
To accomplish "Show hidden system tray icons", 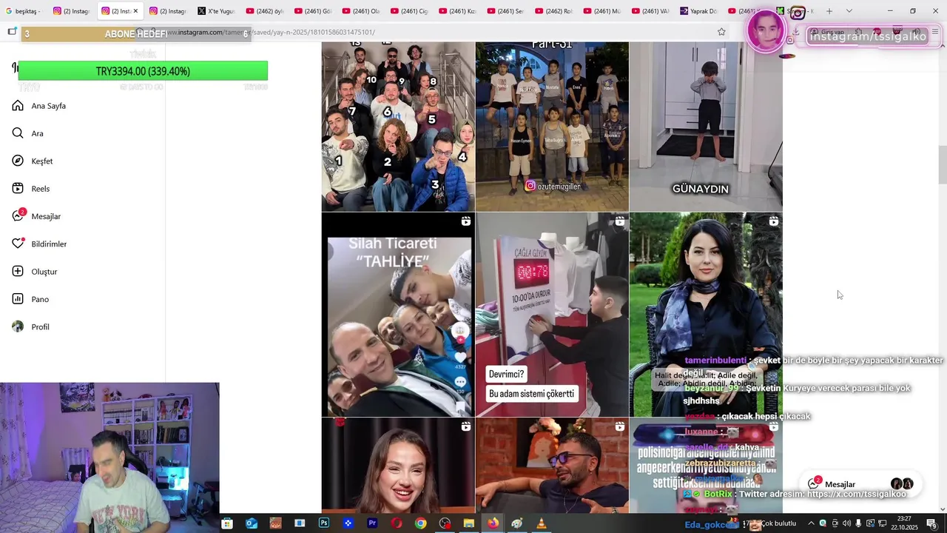I will pyautogui.click(x=811, y=523).
